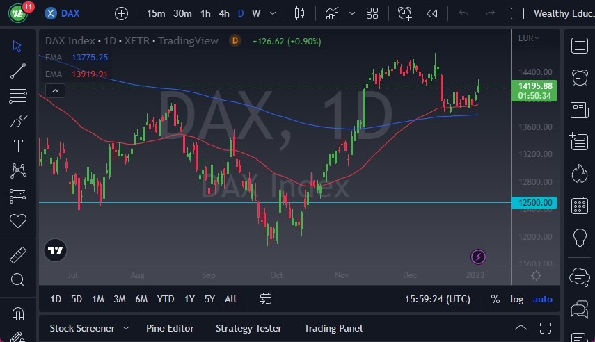Switch to the 30m timeframe
Image resolution: width=595 pixels, height=342 pixels.
pyautogui.click(x=182, y=14)
